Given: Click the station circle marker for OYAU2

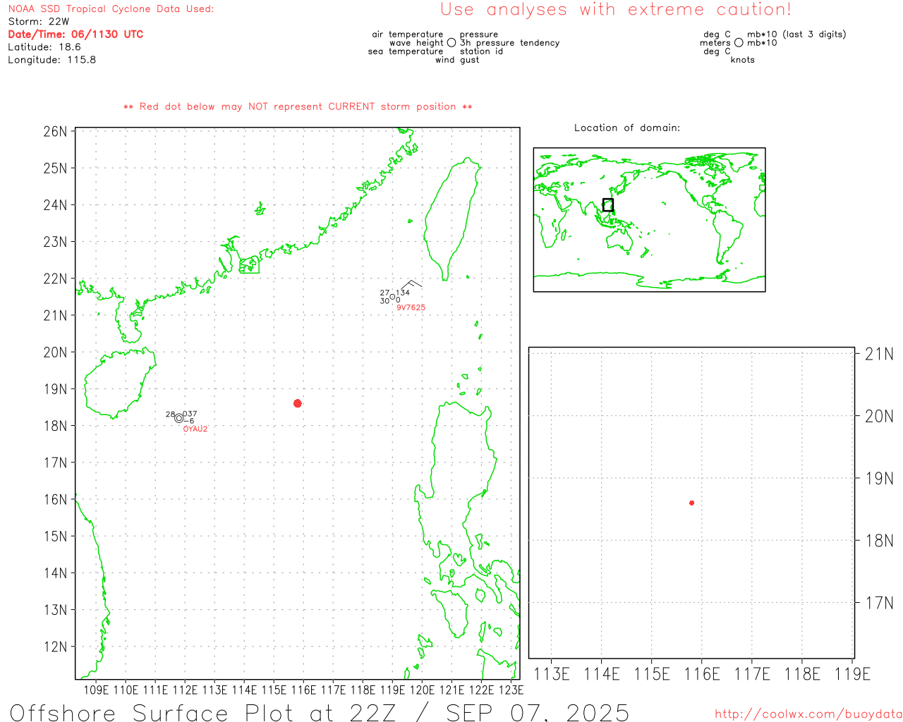Looking at the screenshot, I should tap(178, 418).
